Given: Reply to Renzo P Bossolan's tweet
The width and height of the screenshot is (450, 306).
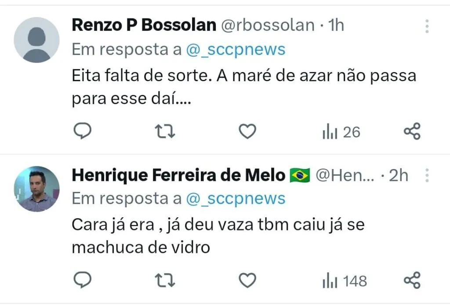Looking at the screenshot, I should point(81,131).
